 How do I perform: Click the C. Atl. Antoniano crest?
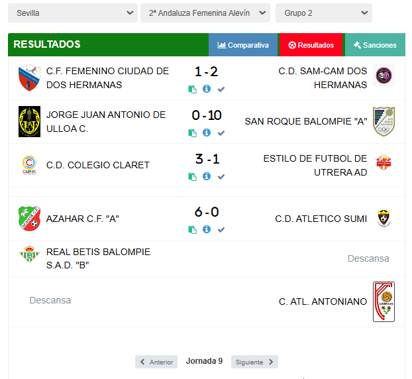click(384, 301)
